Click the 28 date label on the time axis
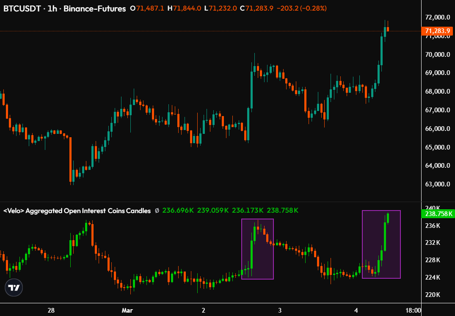455x316 pixels. pyautogui.click(x=51, y=310)
